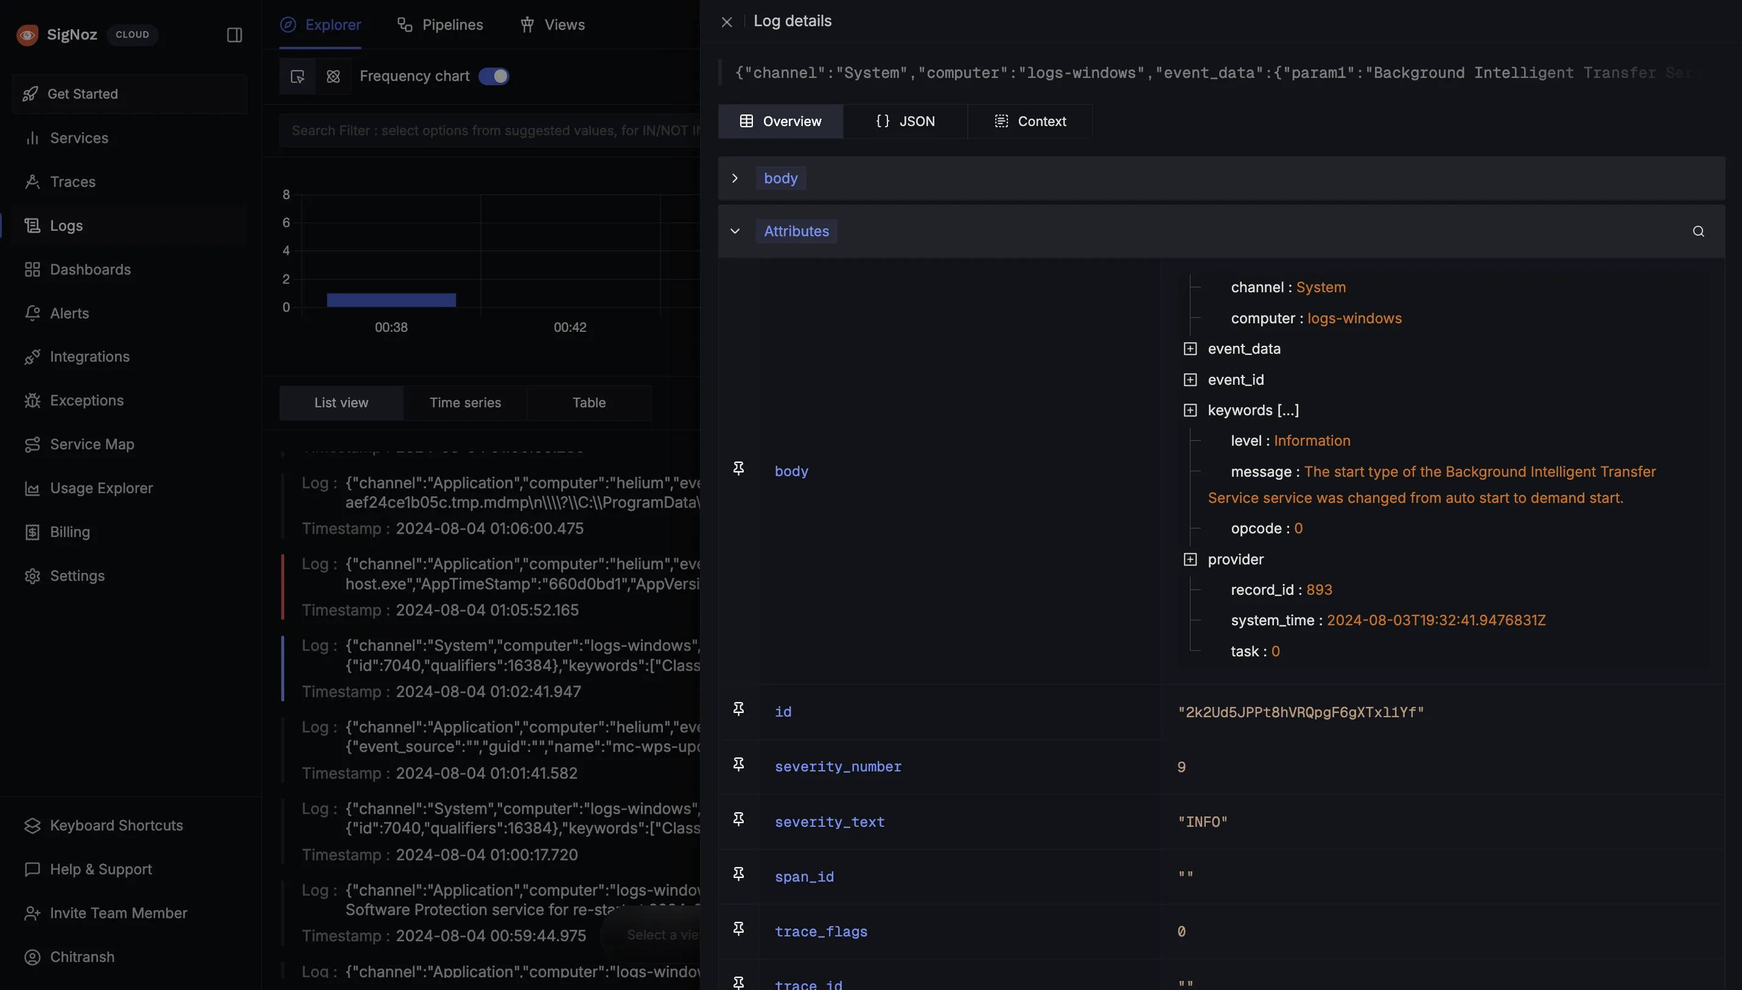Open the JSON tab in Log details
The height and width of the screenshot is (990, 1742).
[904, 121]
